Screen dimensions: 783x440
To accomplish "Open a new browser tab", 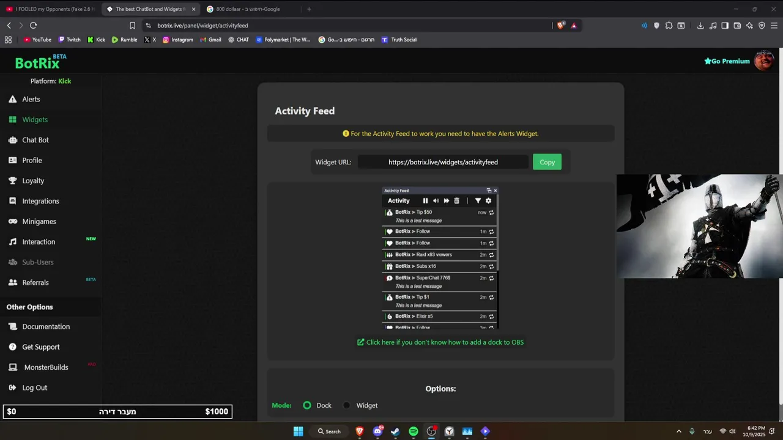I will pyautogui.click(x=309, y=9).
